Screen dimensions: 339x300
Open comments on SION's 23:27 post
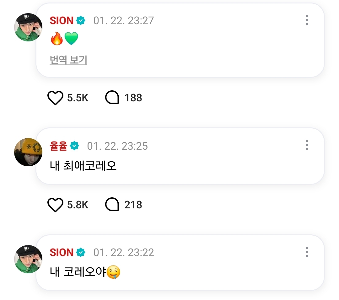pos(112,98)
